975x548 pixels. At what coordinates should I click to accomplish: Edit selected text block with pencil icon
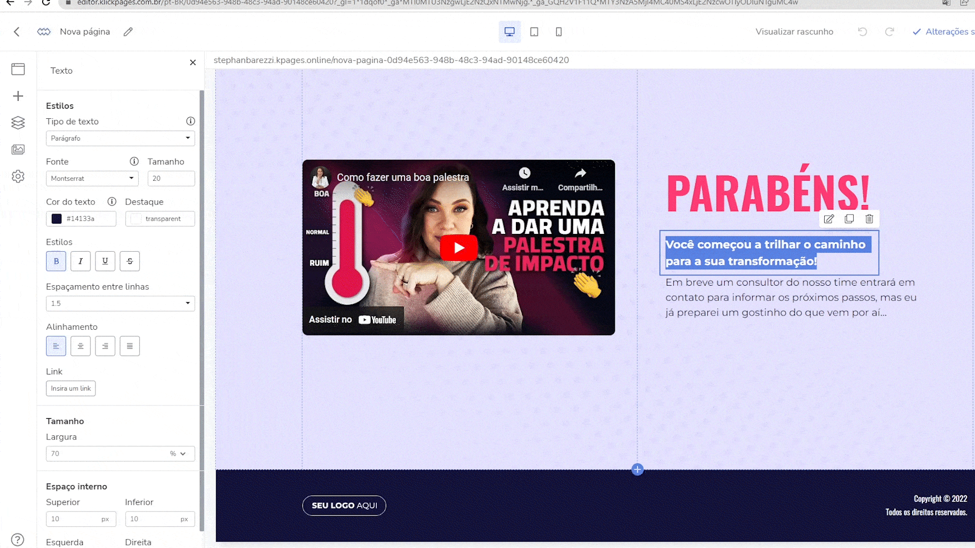pyautogui.click(x=829, y=219)
